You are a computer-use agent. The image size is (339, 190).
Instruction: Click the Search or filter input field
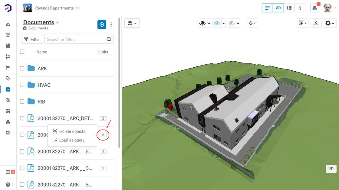pos(76,39)
